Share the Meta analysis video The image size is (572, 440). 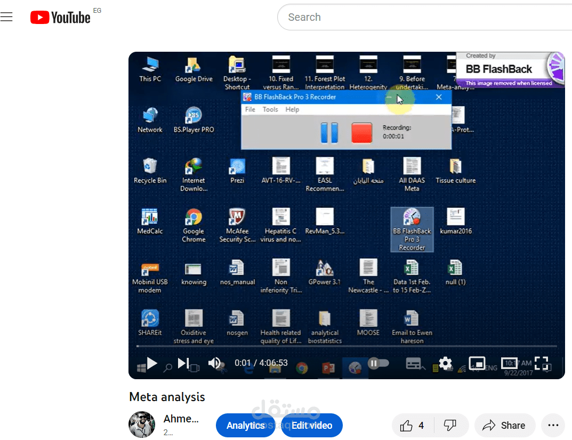[x=504, y=426]
